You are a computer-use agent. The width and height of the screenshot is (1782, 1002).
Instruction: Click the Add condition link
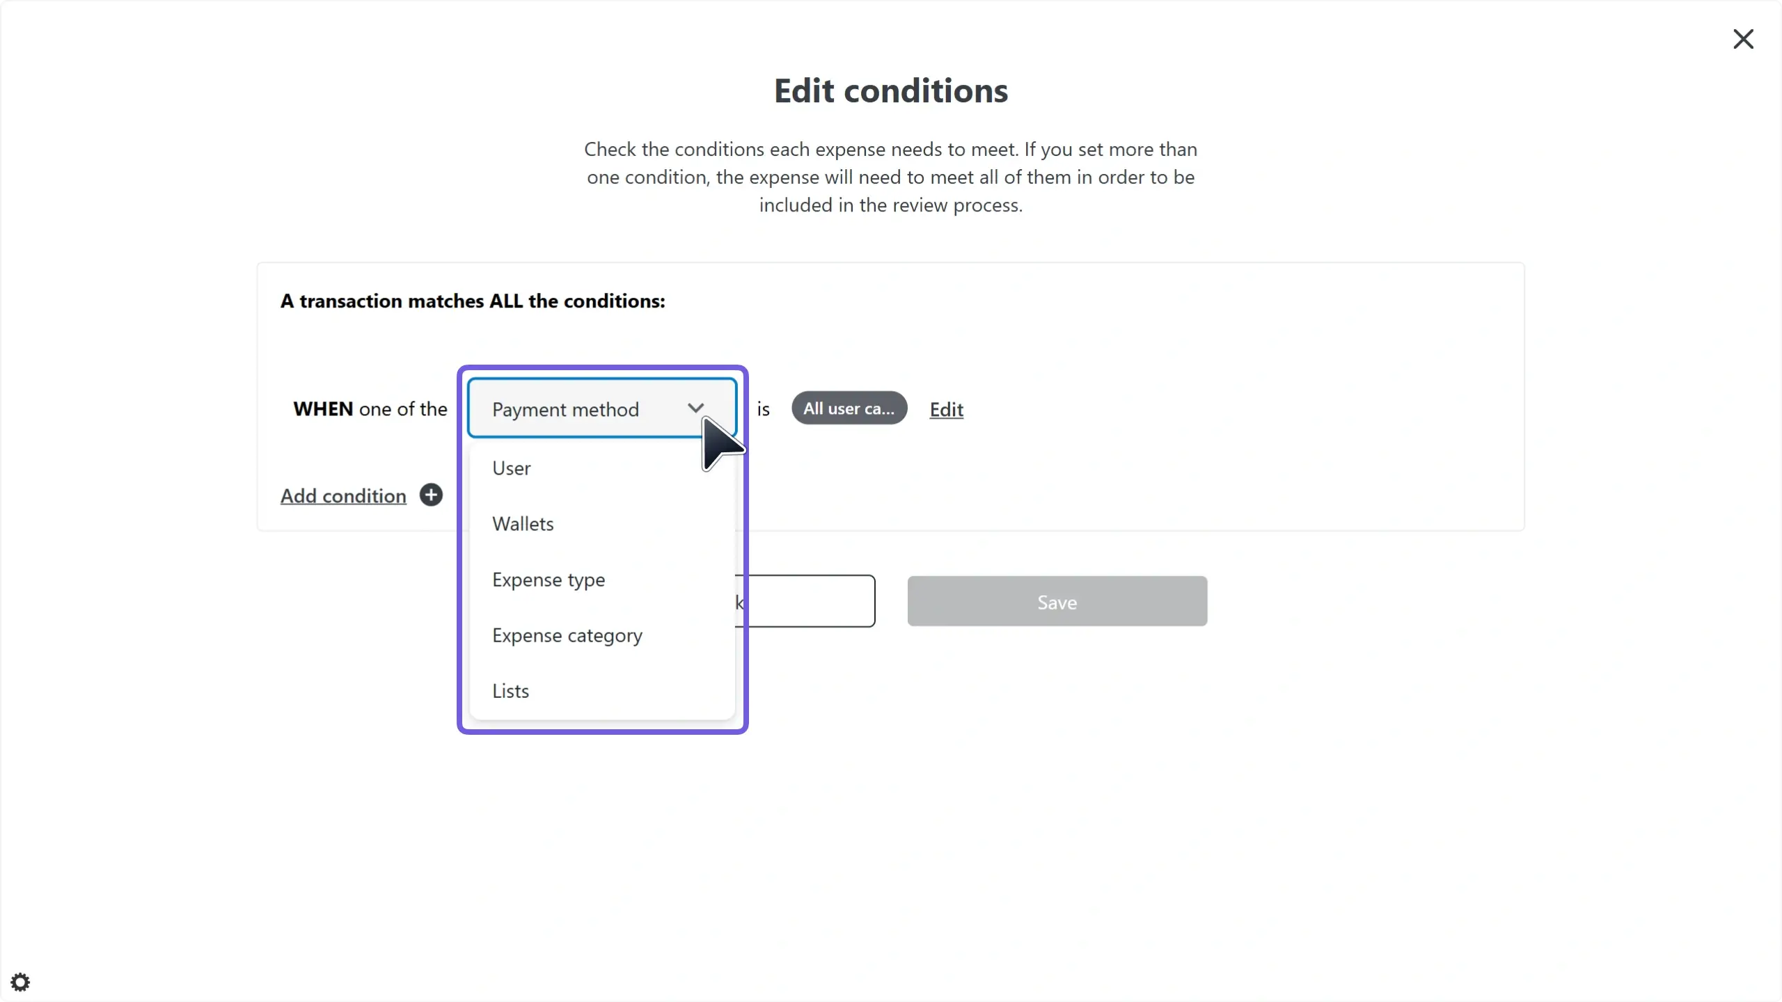tap(343, 496)
